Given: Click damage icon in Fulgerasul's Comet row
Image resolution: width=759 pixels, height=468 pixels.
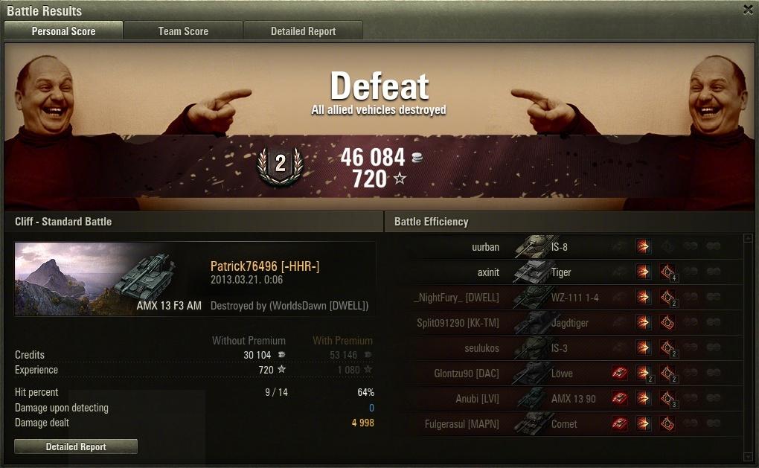Looking at the screenshot, I should click(x=644, y=423).
